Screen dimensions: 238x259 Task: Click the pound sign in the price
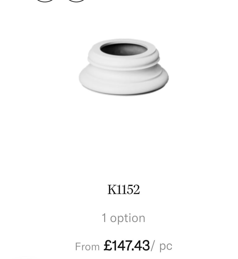108,246
